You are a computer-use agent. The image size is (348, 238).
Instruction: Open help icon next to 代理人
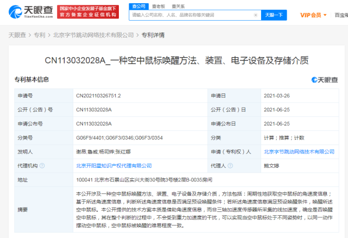pyautogui.click(x=230, y=166)
